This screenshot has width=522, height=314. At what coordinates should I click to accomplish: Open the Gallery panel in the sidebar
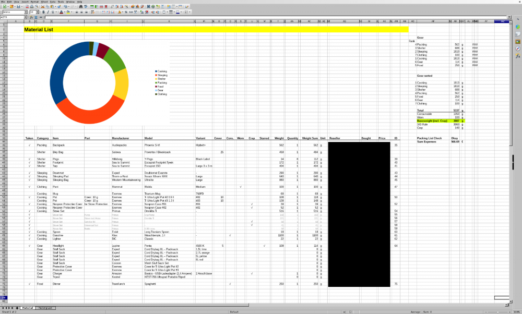click(x=518, y=41)
